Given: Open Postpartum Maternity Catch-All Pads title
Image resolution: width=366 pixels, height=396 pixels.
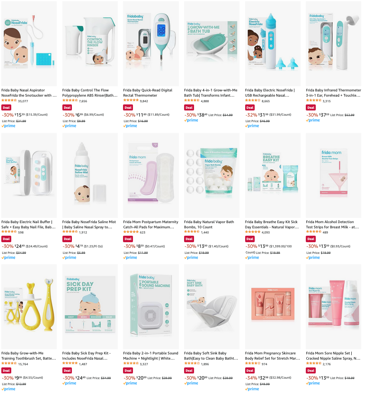Looking at the screenshot, I should [x=151, y=224].
